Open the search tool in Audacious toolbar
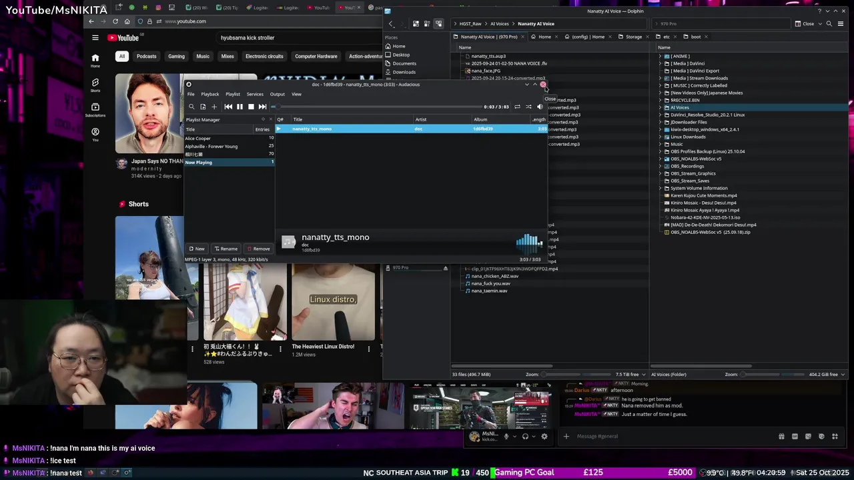 tap(191, 107)
